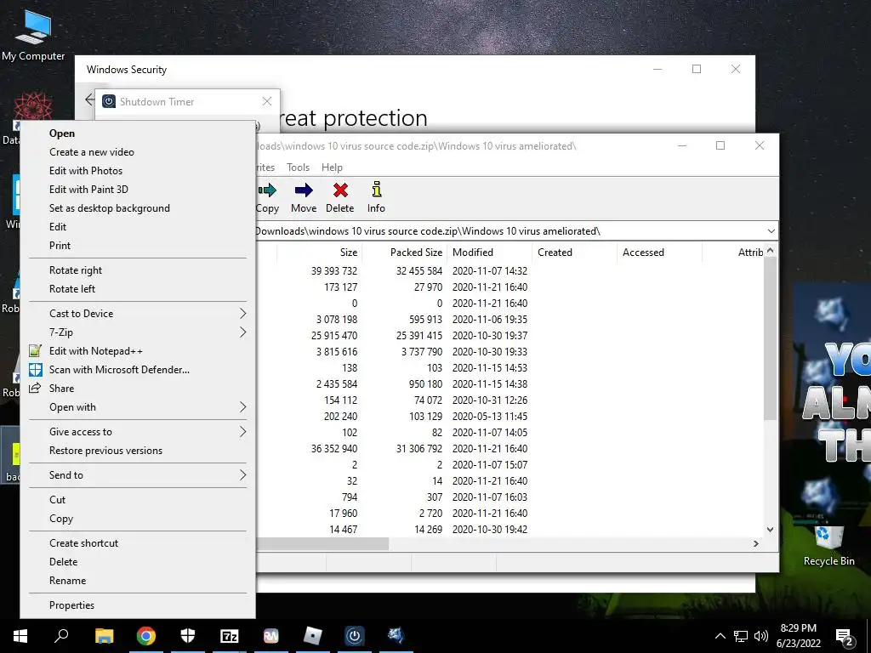Select Create a new video
The image size is (871, 653).
point(138,152)
